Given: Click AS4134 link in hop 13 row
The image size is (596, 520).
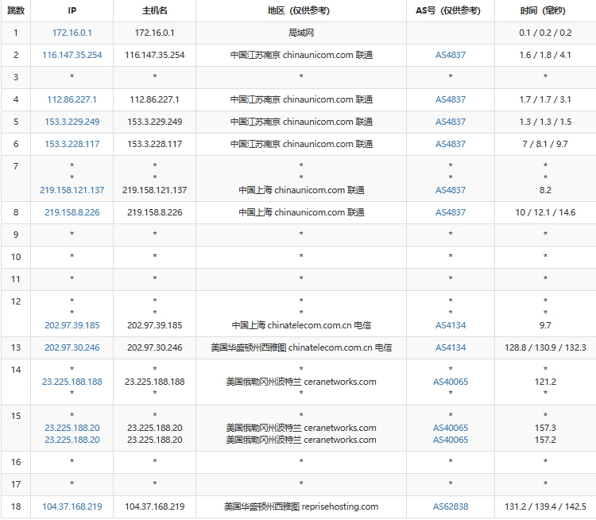Looking at the screenshot, I should (451, 347).
